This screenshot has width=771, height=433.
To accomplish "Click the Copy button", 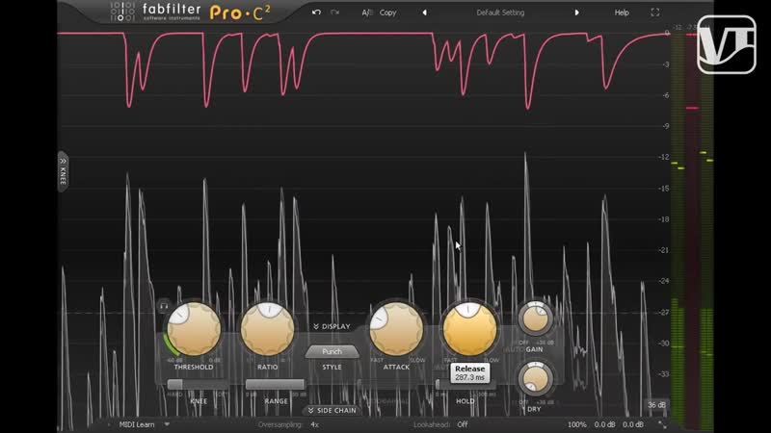I will (387, 13).
